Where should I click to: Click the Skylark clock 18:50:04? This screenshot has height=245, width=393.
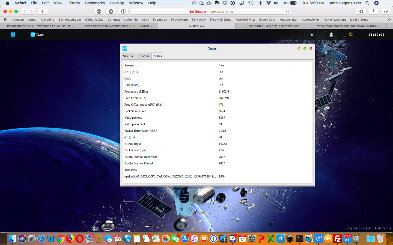pyautogui.click(x=376, y=35)
